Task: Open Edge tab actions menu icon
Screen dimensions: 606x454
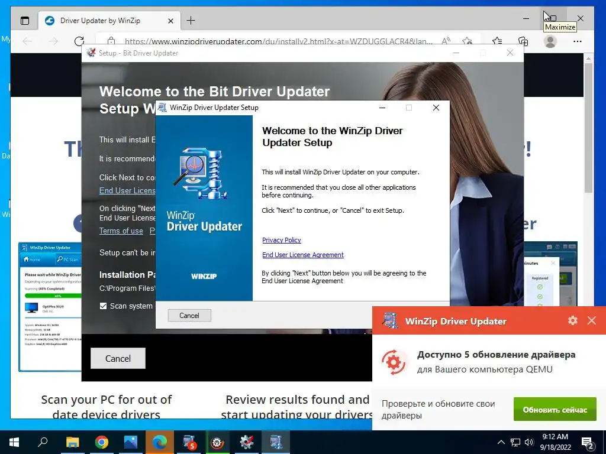Action: tap(25, 21)
